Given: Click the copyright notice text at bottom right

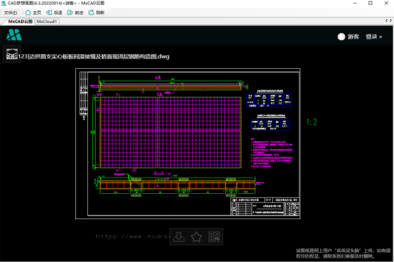Looking at the screenshot, I should tap(343, 253).
